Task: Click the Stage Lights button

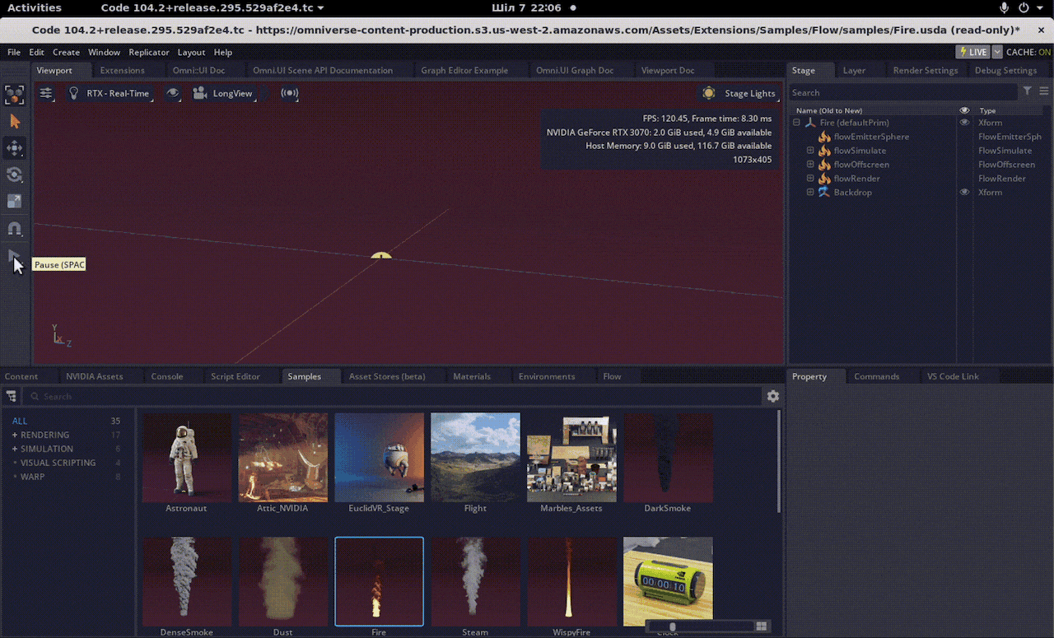Action: pyautogui.click(x=739, y=93)
